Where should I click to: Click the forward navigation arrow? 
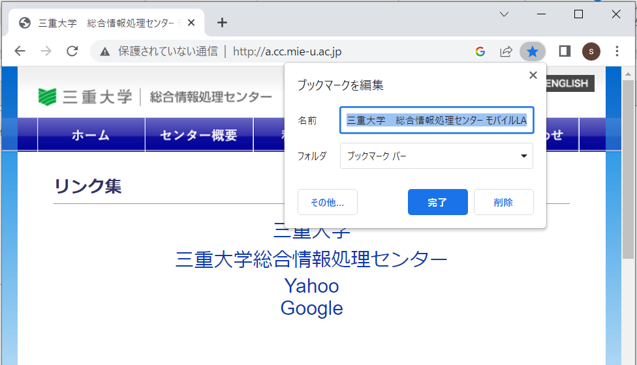46,51
